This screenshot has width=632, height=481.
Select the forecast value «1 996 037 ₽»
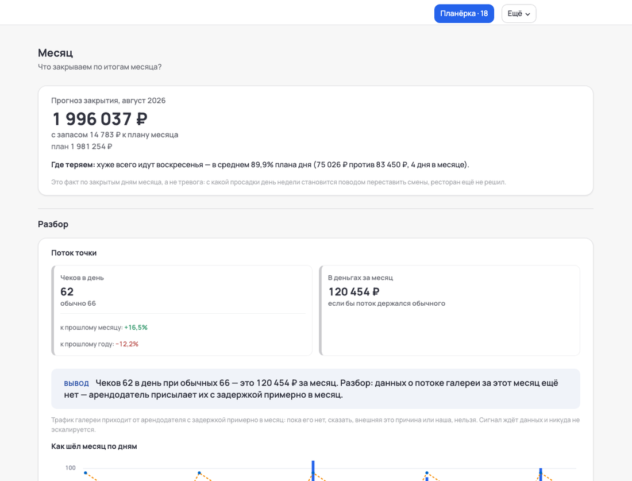click(x=100, y=119)
